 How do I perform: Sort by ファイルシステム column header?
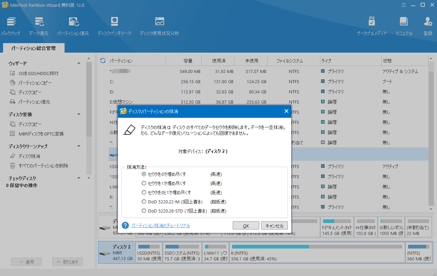click(294, 61)
